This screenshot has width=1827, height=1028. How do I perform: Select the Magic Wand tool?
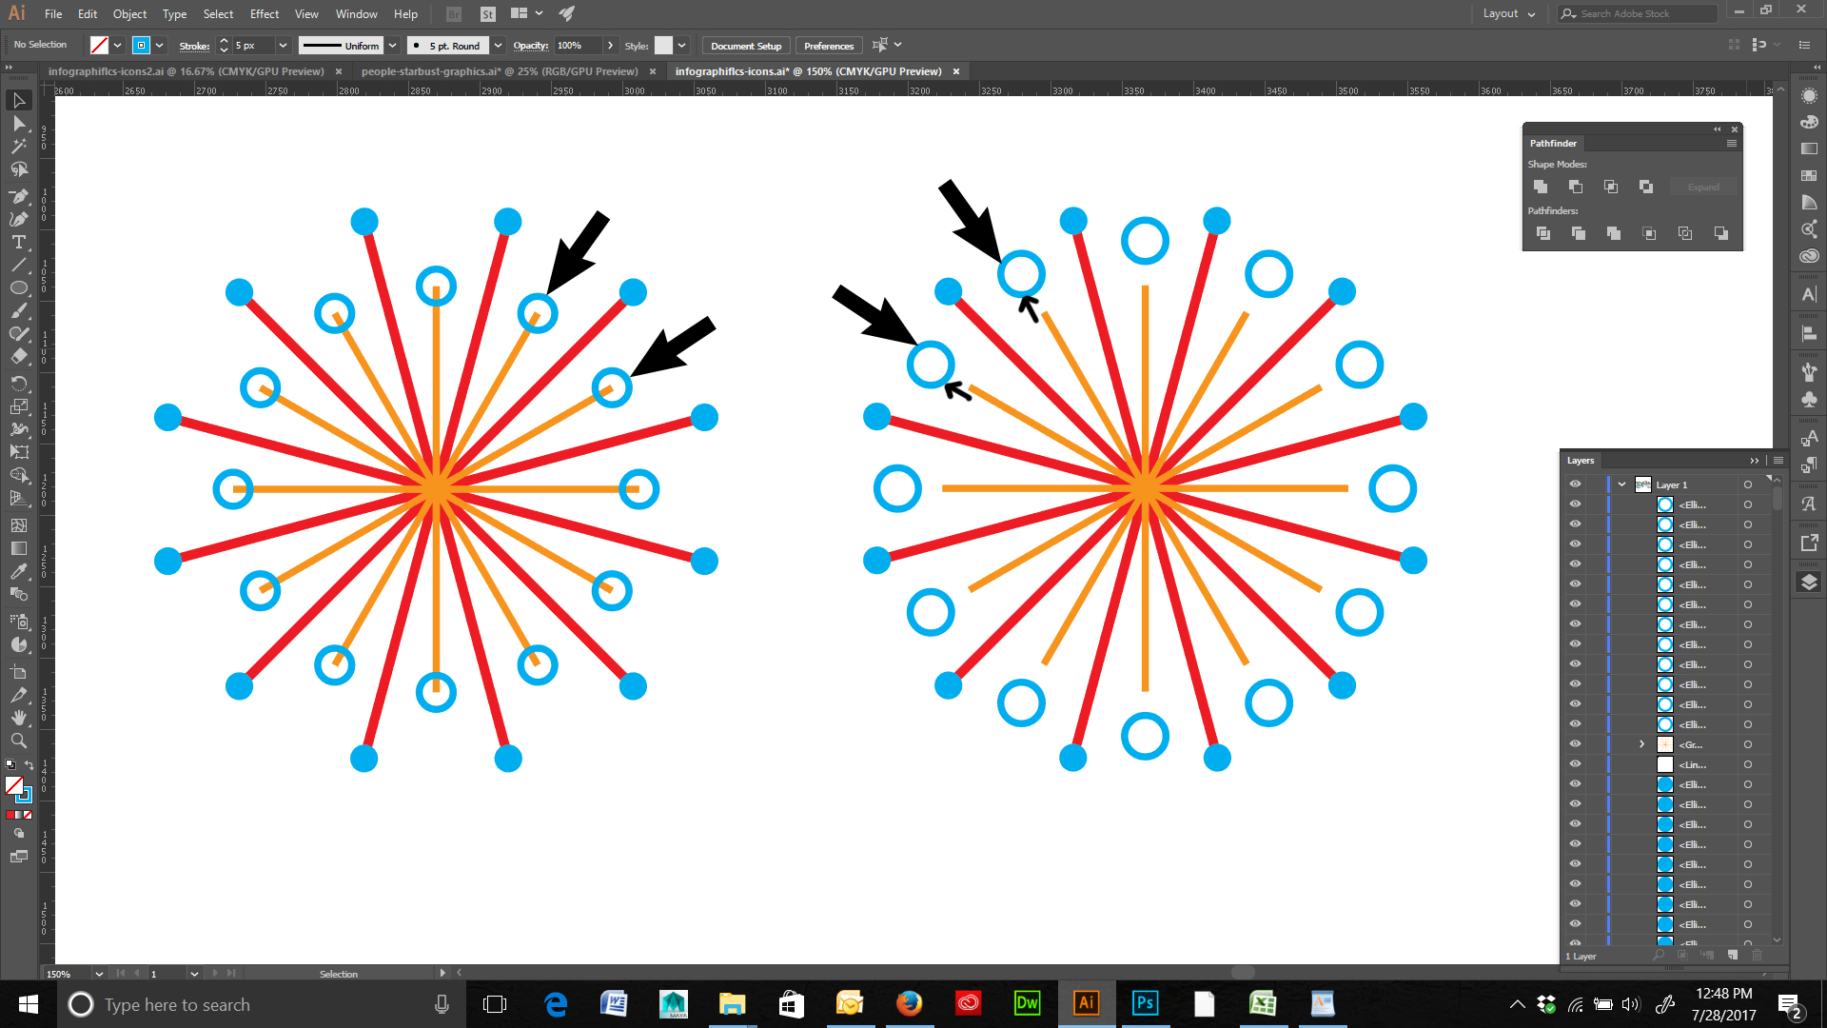pos(18,147)
